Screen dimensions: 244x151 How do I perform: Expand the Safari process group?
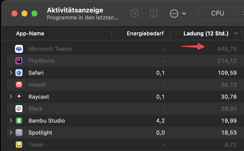pos(11,73)
